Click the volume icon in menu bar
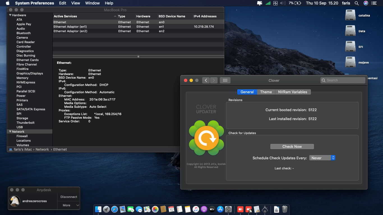The height and width of the screenshot is (215, 383). [283, 3]
